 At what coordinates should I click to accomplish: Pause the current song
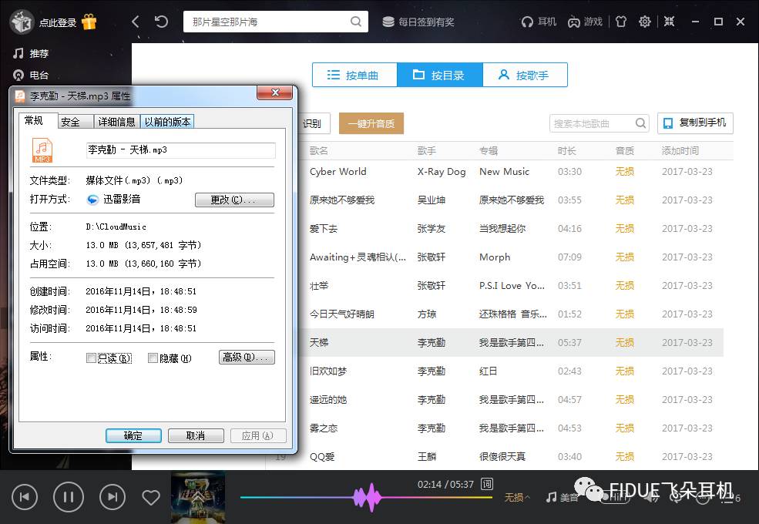click(69, 497)
